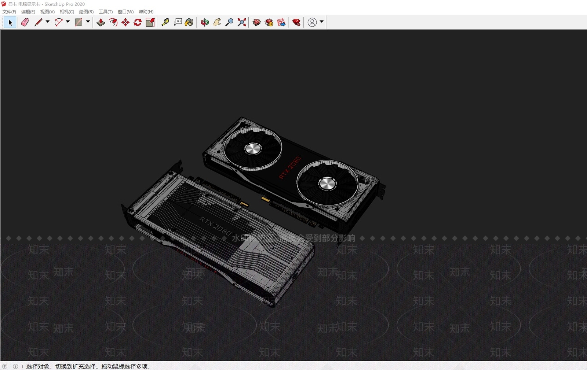Activate the Orbit camera tool
Image resolution: width=587 pixels, height=370 pixels.
click(205, 22)
